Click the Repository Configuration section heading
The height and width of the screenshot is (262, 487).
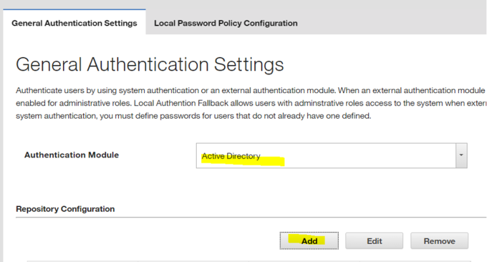[66, 209]
